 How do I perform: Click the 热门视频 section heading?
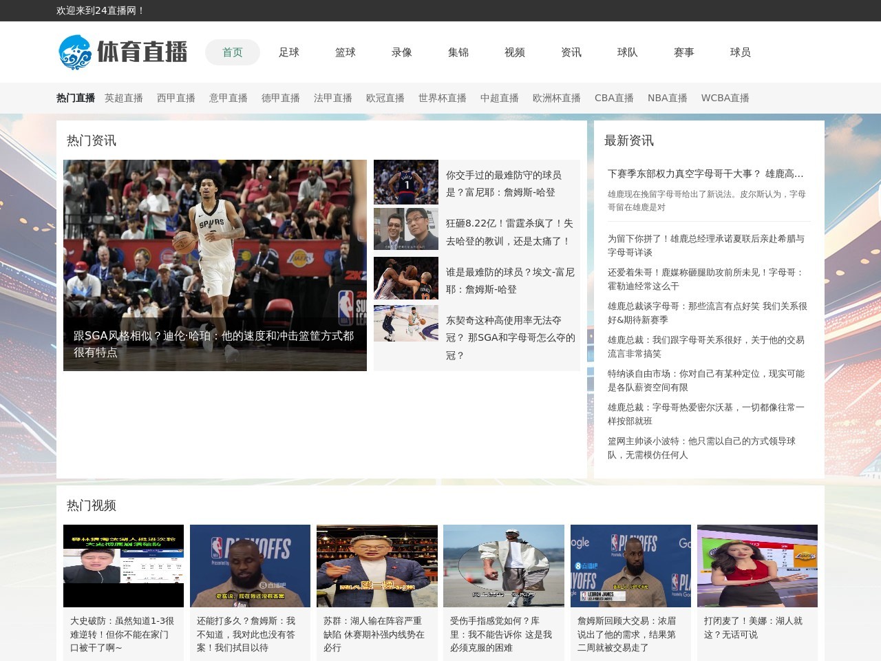click(x=92, y=505)
